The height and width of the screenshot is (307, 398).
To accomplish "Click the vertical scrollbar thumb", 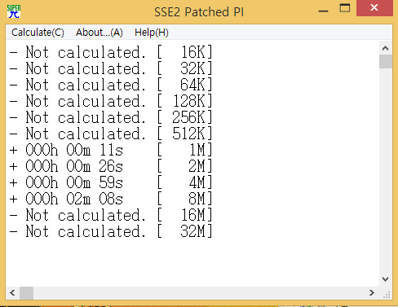I will [385, 61].
